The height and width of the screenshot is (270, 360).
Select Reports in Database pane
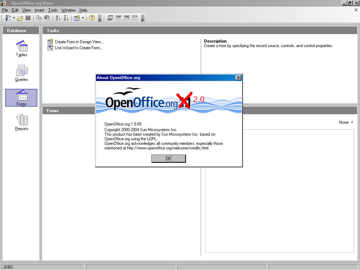coord(21,122)
